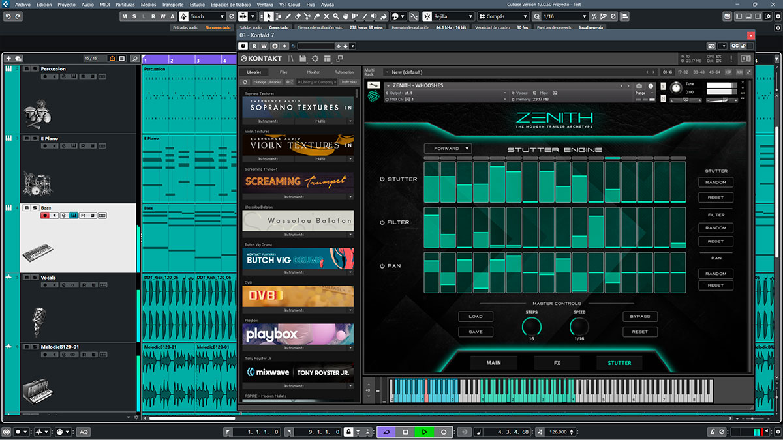Open the MIDI menu
Image resolution: width=783 pixels, height=440 pixels.
click(x=104, y=4)
